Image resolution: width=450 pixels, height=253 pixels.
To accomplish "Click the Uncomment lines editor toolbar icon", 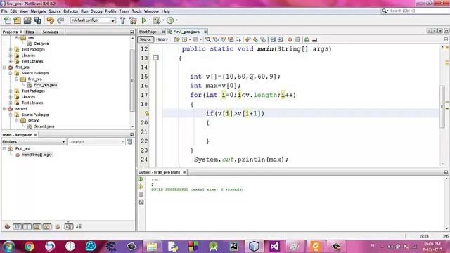I will coord(314,39).
